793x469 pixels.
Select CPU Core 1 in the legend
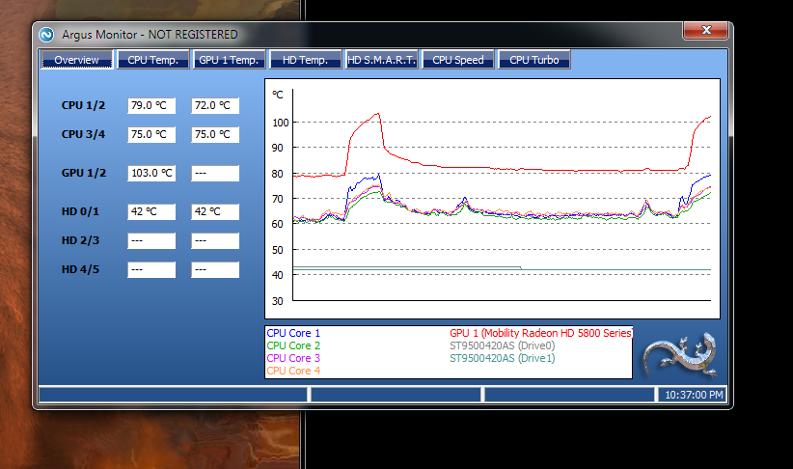pyautogui.click(x=293, y=333)
